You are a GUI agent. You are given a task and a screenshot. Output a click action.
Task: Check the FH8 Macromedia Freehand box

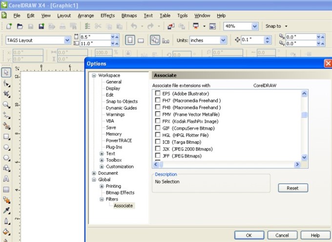pos(158,107)
